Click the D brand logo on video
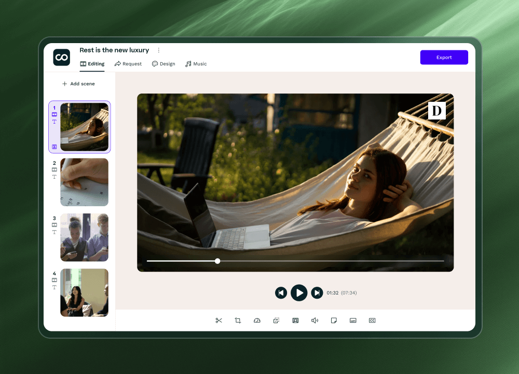 coord(436,111)
